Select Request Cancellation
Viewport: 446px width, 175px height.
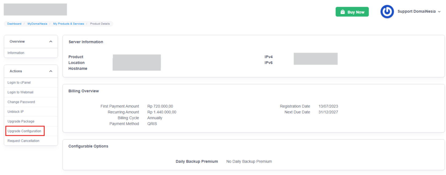click(x=23, y=141)
